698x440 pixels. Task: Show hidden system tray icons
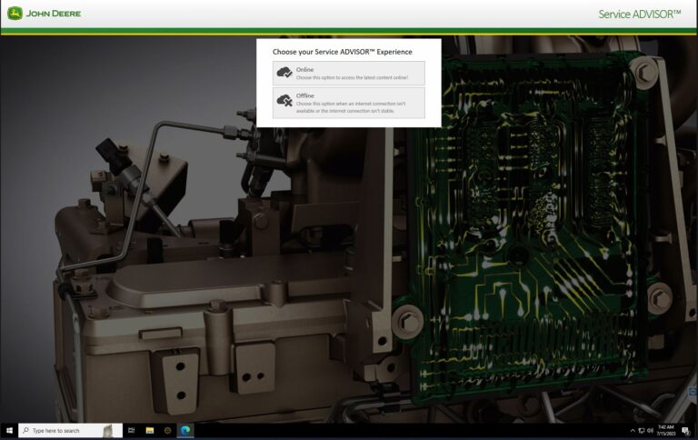click(x=633, y=431)
